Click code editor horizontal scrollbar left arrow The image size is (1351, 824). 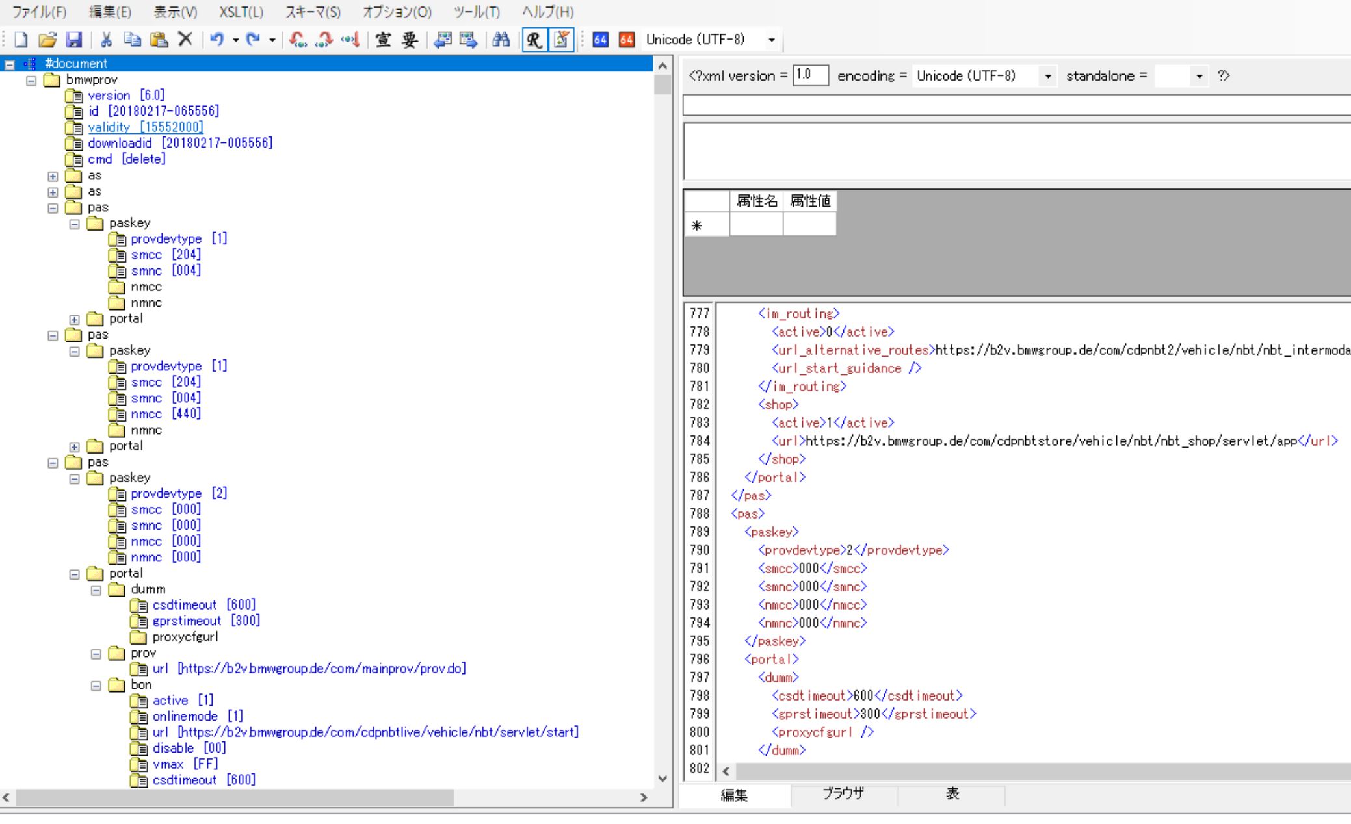(x=726, y=771)
